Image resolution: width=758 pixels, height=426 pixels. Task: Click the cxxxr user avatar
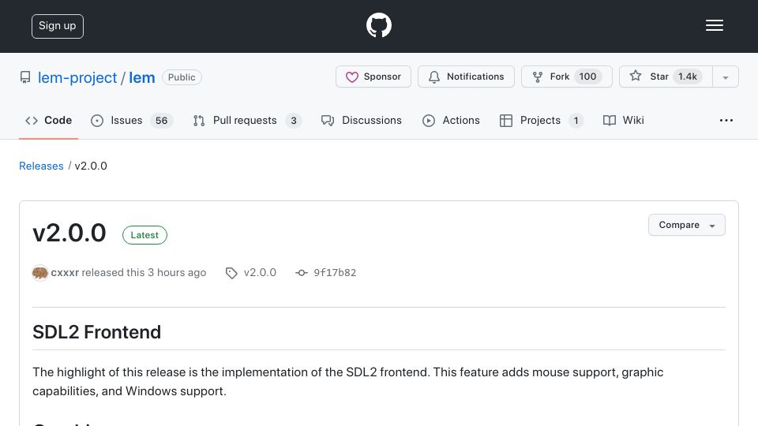click(x=40, y=273)
